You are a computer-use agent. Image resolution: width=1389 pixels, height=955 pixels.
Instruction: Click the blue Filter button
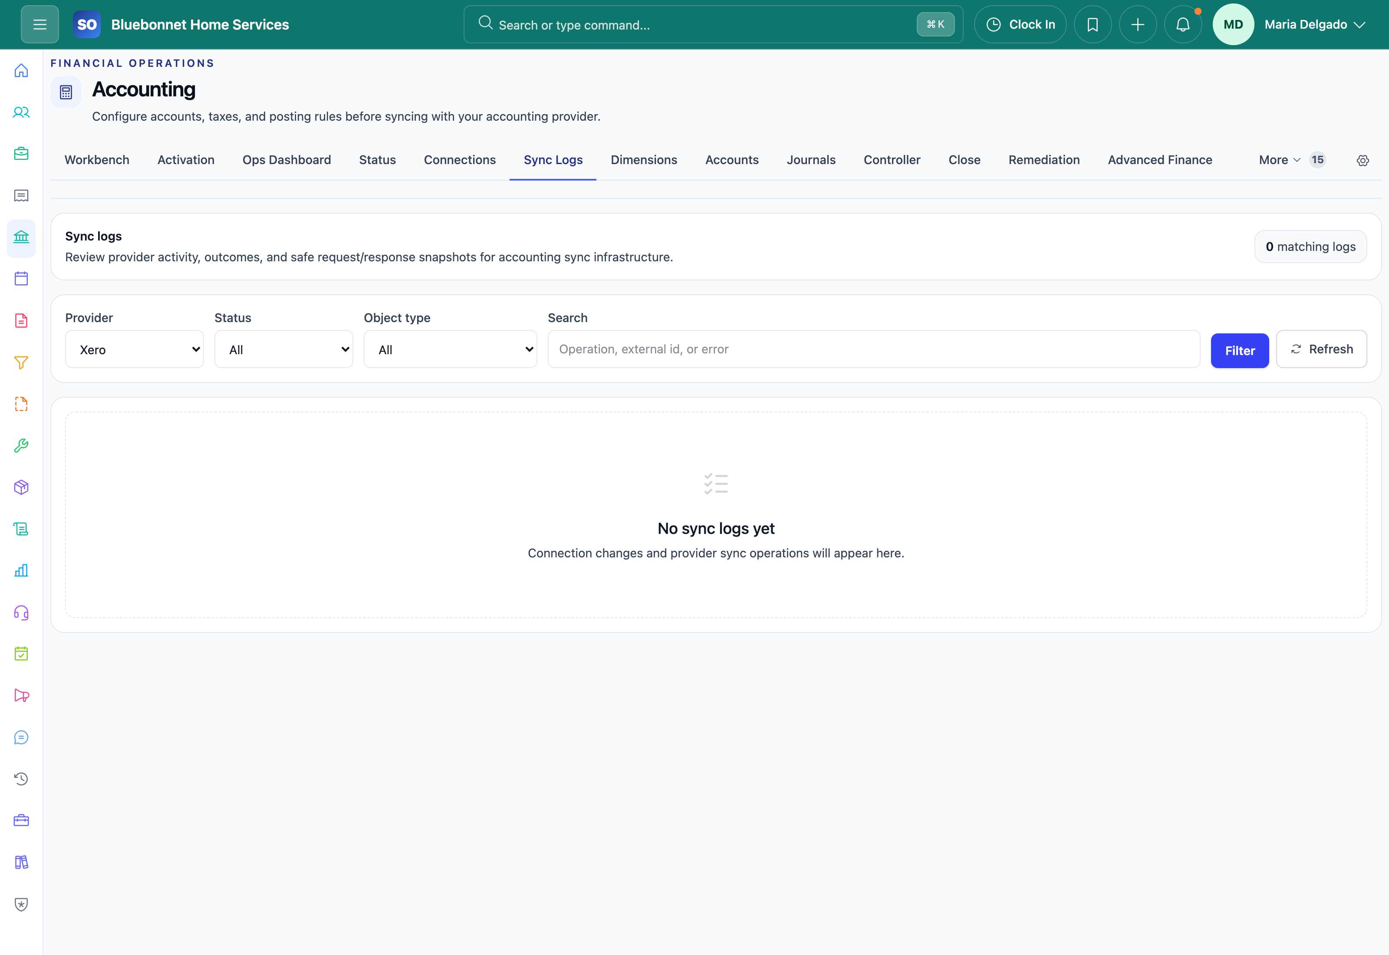click(x=1239, y=351)
